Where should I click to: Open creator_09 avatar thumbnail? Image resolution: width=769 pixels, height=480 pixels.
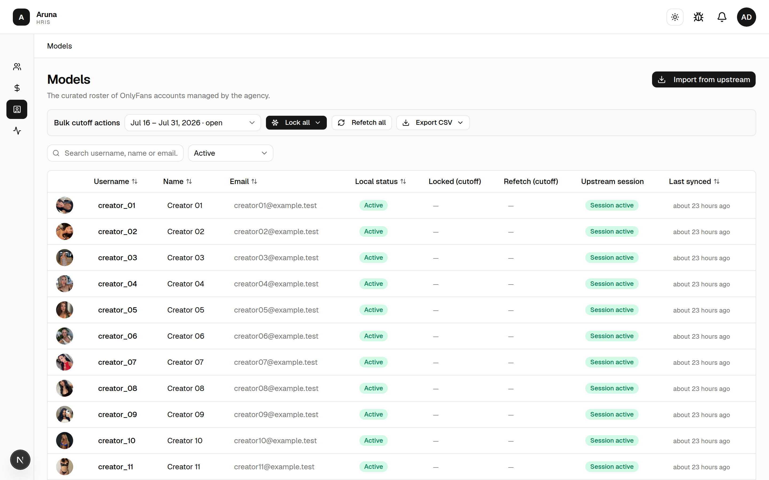tap(65, 414)
